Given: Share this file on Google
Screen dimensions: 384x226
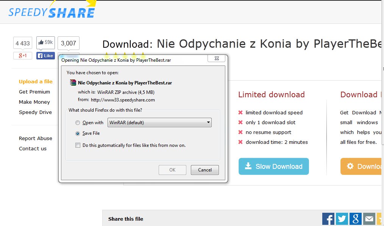Looking at the screenshot, I should tap(356, 219).
